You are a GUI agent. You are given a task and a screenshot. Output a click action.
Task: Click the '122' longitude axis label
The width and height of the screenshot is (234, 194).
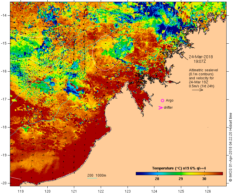click(101, 191)
